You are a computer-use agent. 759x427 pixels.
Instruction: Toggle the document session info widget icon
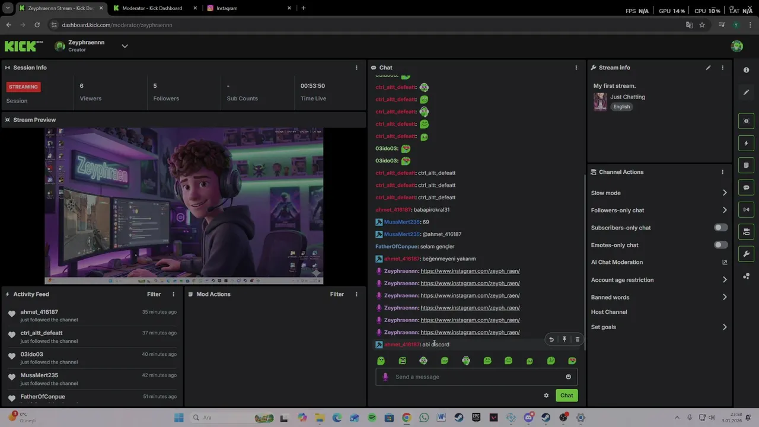click(x=746, y=165)
